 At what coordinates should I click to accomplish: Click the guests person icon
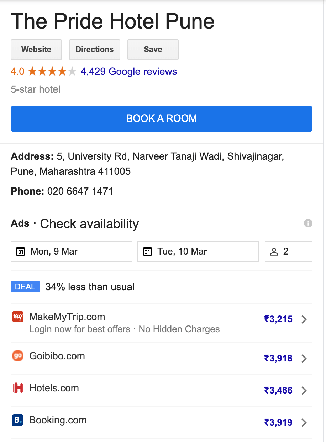(x=274, y=252)
